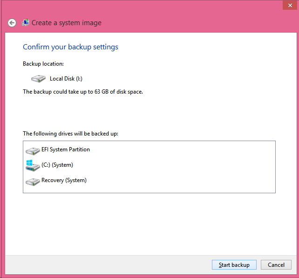Click the 63 GB disk space message
Viewport: 299px width, 278px height.
point(83,92)
